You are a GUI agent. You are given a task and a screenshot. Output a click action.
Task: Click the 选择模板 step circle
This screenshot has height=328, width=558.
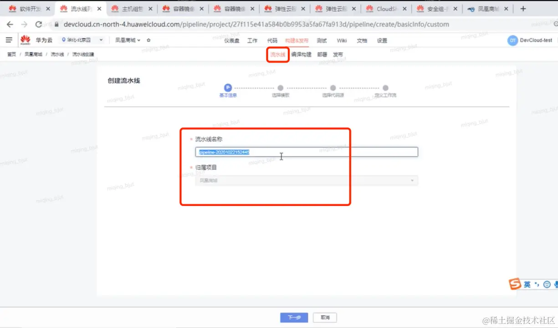[x=281, y=88]
